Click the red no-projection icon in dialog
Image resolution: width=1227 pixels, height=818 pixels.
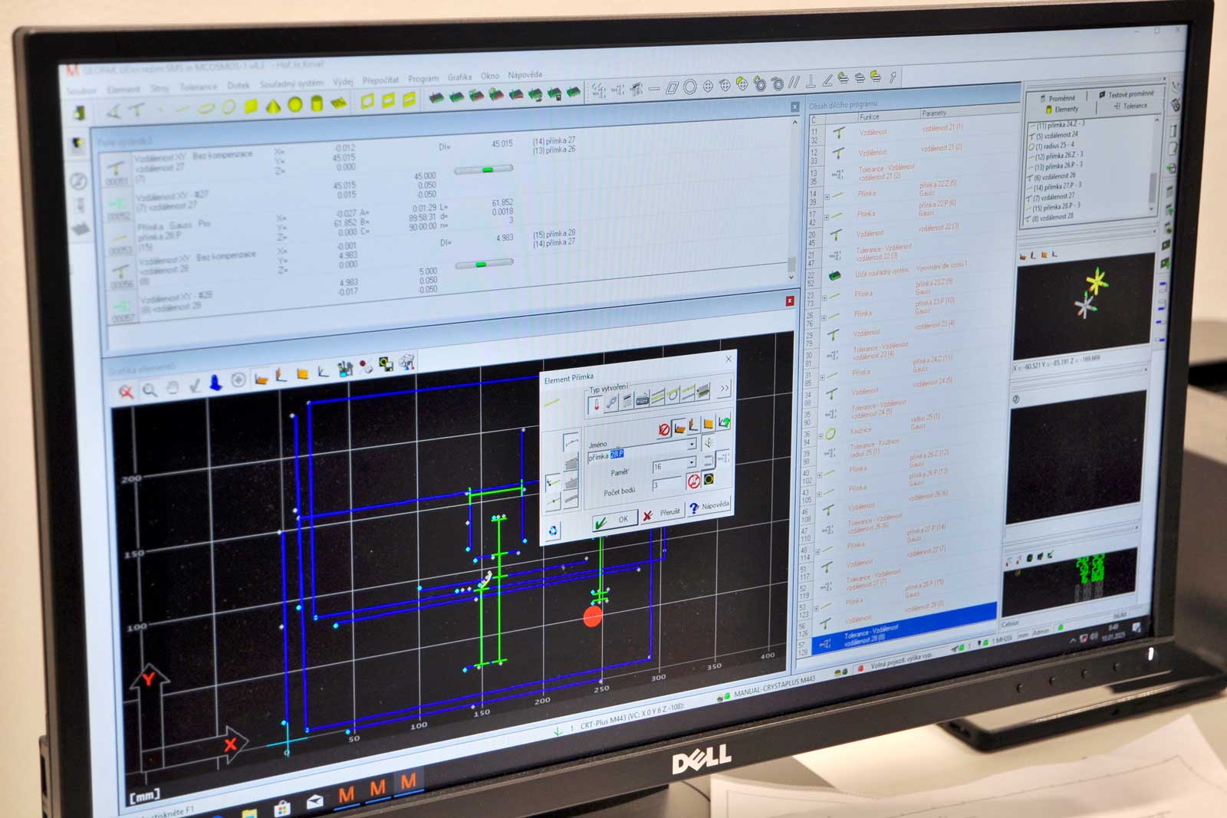[x=664, y=430]
